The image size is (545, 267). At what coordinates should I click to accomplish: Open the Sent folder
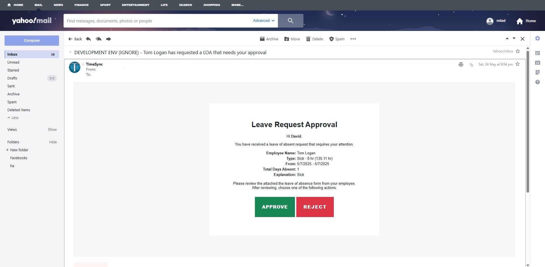point(11,86)
